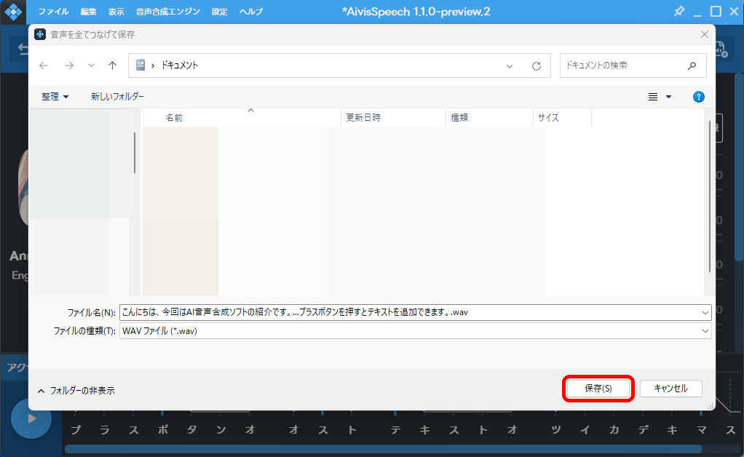The height and width of the screenshot is (457, 744).
Task: Click the file list vertical scrollbar
Action: tap(710, 196)
